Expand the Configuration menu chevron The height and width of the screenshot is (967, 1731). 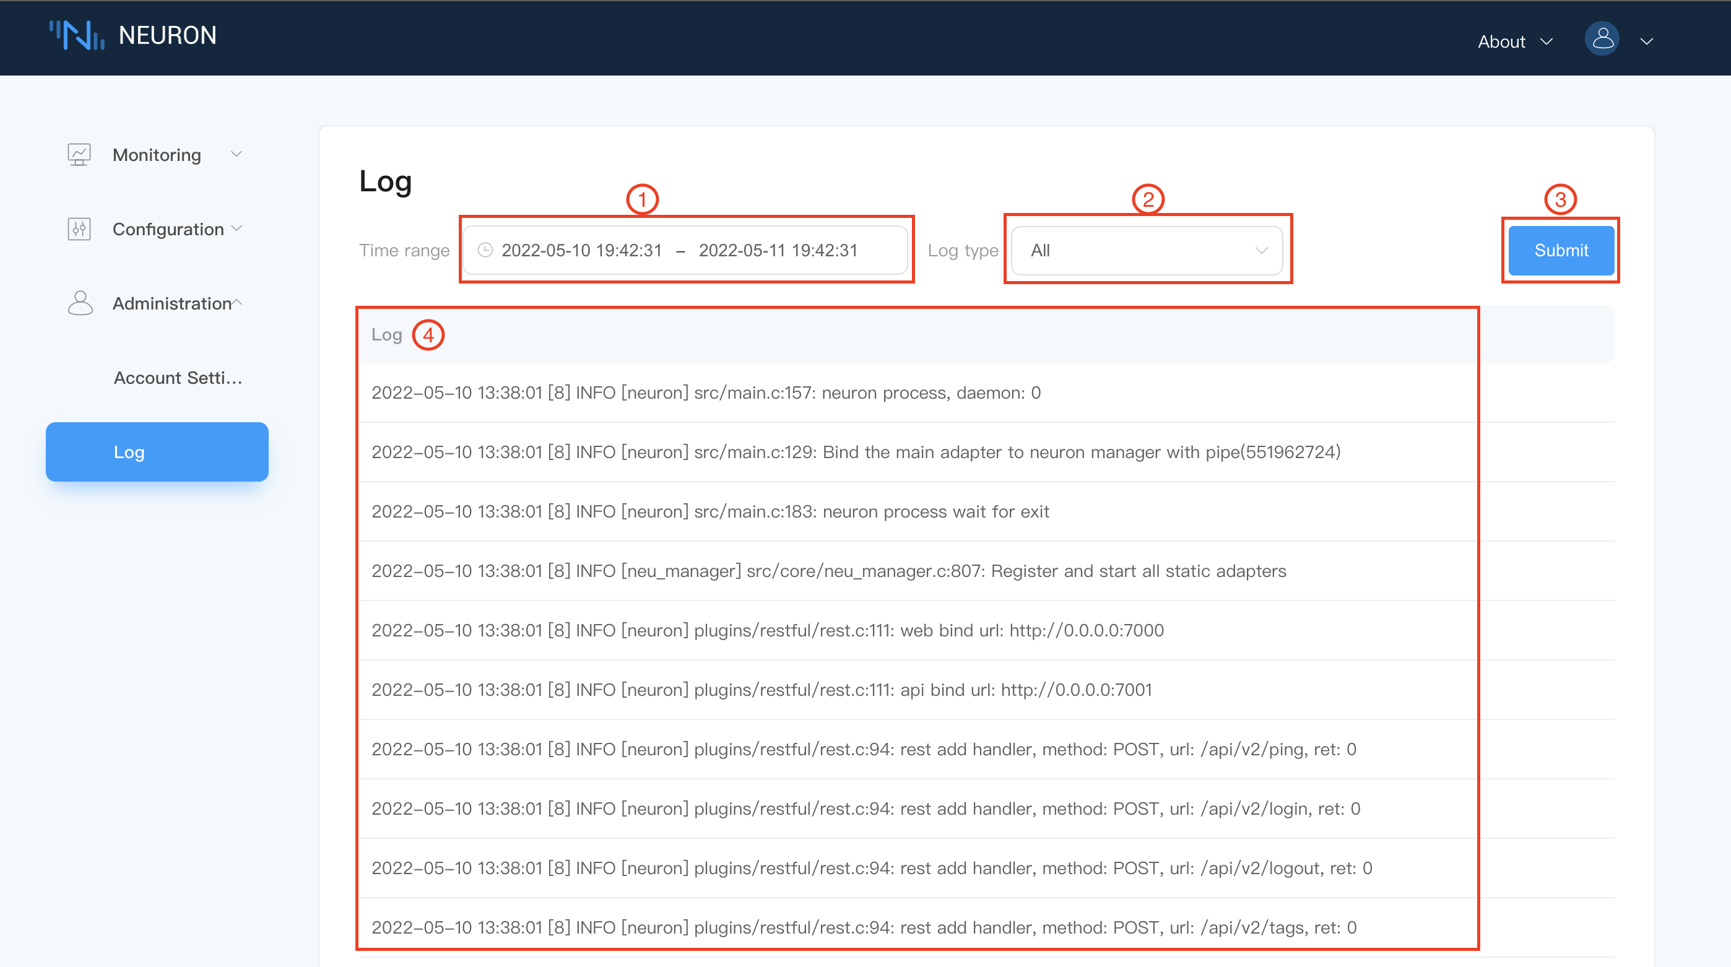pos(236,228)
